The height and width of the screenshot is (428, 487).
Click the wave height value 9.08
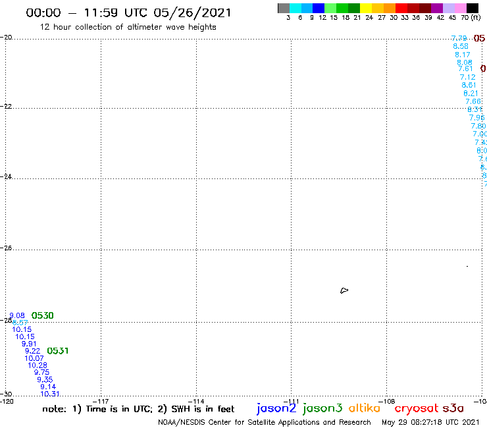pos(17,315)
